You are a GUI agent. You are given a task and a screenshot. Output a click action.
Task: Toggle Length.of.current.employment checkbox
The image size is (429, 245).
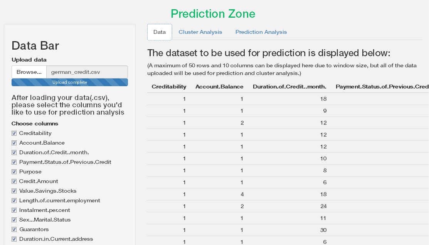[14, 201]
